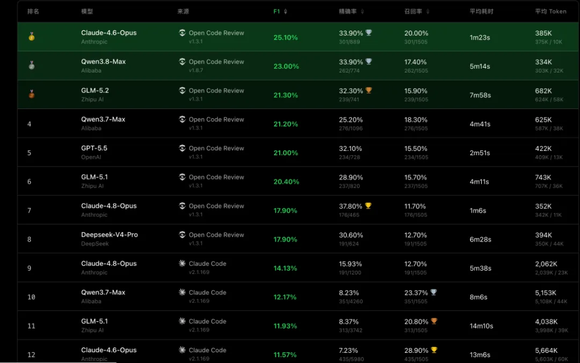
Task: Click the 来源 column header
Action: (x=183, y=11)
